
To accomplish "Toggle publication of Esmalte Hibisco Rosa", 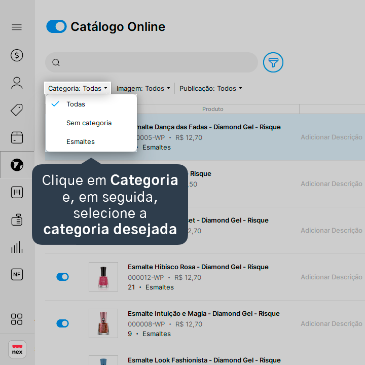I will pyautogui.click(x=63, y=277).
